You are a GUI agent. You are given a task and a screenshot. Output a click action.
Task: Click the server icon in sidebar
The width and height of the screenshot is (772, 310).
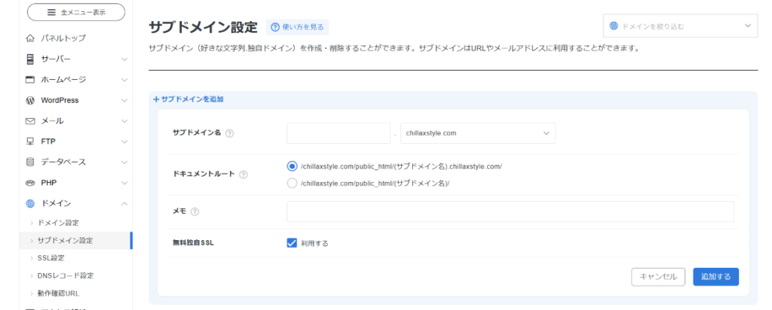(x=30, y=59)
